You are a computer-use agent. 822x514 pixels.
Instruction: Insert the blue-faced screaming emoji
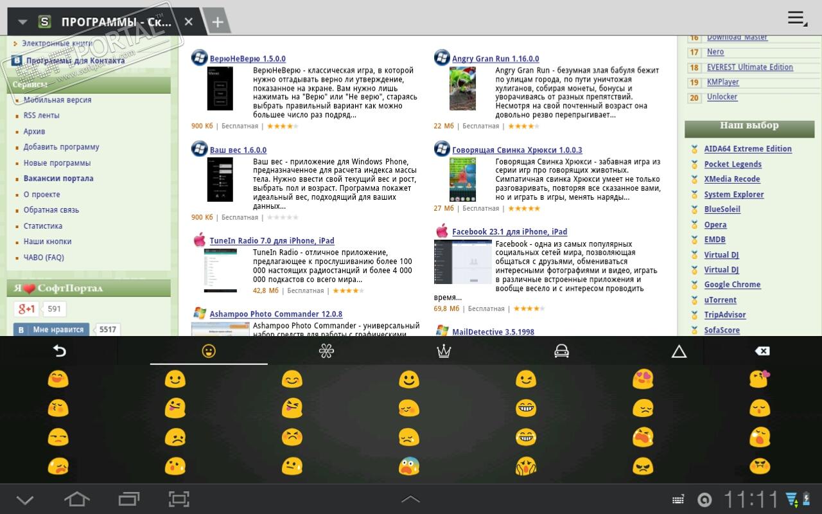[409, 466]
